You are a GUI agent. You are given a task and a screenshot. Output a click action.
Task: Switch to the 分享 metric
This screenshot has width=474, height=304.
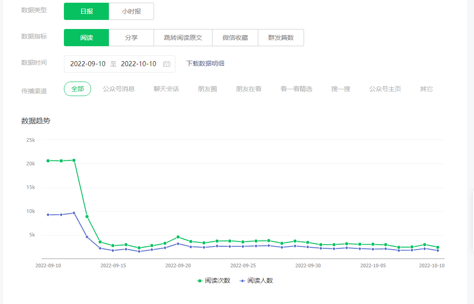pyautogui.click(x=131, y=38)
